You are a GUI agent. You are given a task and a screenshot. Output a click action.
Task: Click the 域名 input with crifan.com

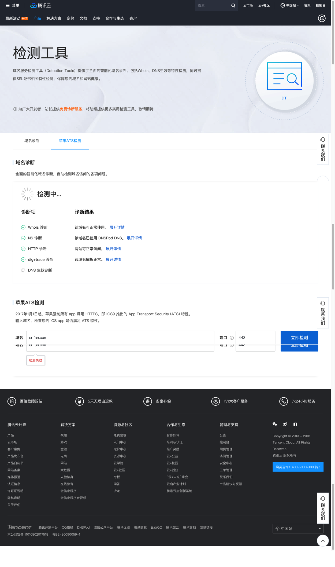click(x=120, y=338)
